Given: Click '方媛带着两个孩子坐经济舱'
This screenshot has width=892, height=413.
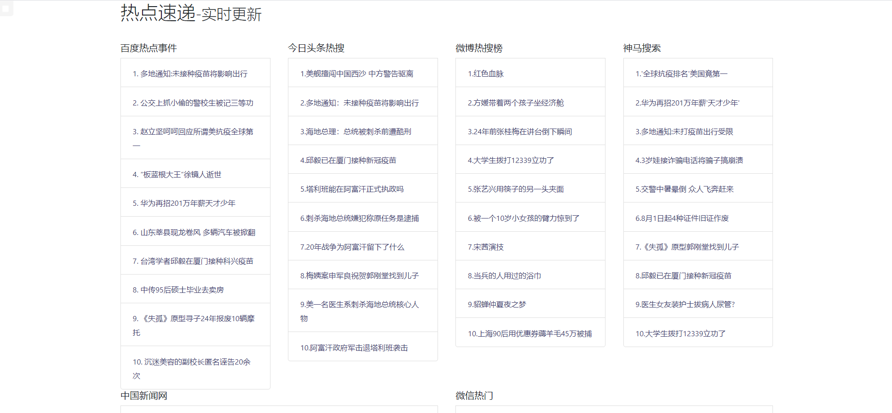Looking at the screenshot, I should point(516,103).
